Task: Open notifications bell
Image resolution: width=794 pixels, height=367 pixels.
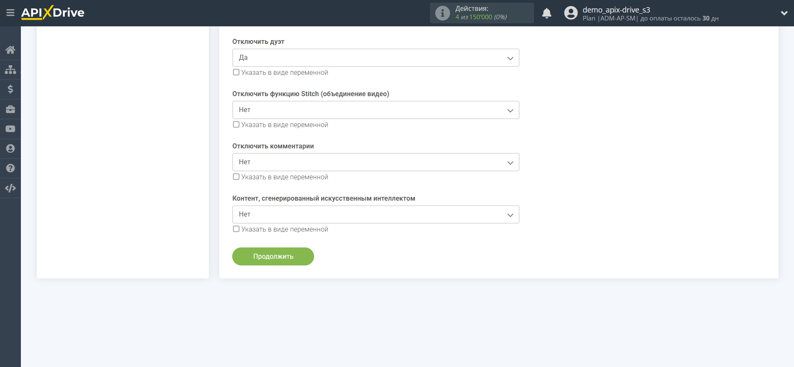Action: (547, 13)
